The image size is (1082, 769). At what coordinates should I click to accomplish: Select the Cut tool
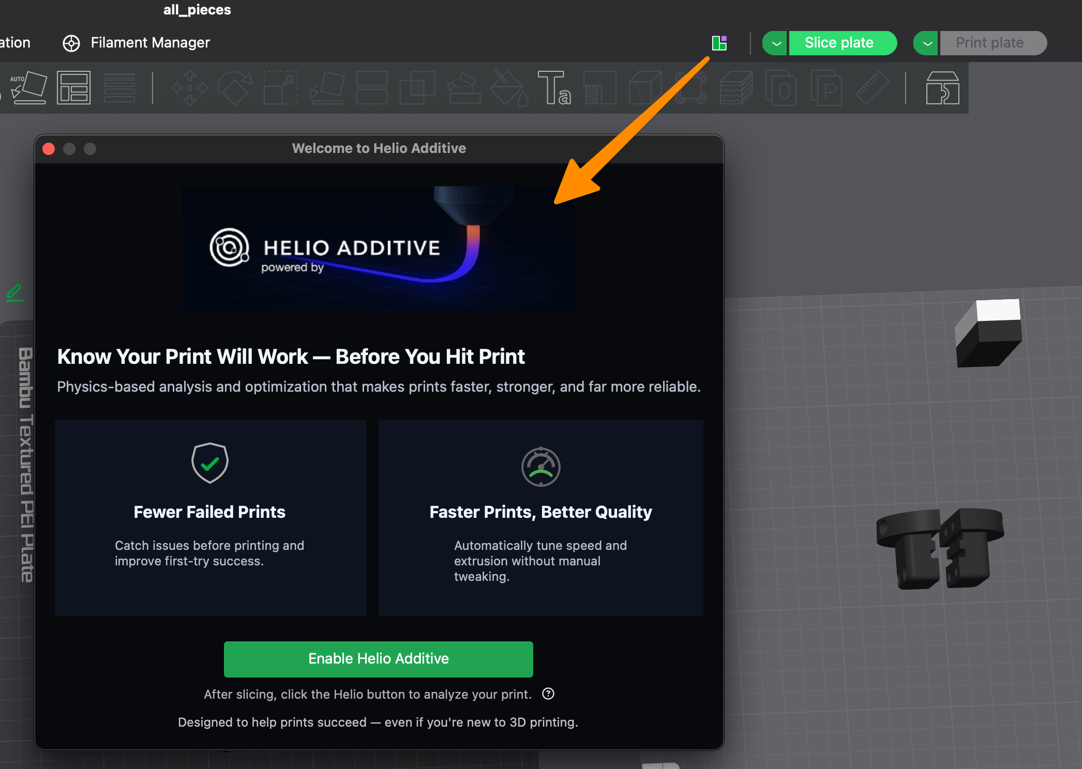pos(371,87)
